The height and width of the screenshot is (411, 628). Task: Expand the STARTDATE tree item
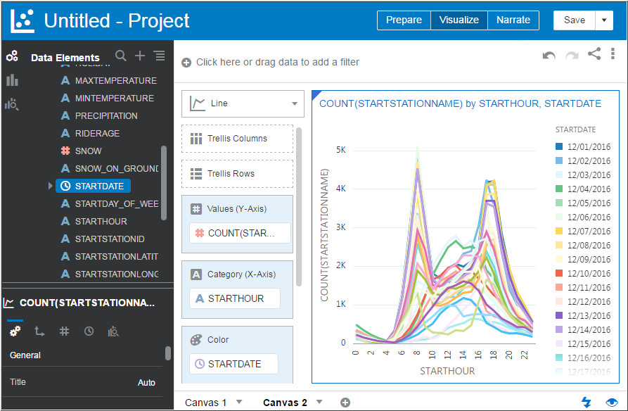point(50,186)
